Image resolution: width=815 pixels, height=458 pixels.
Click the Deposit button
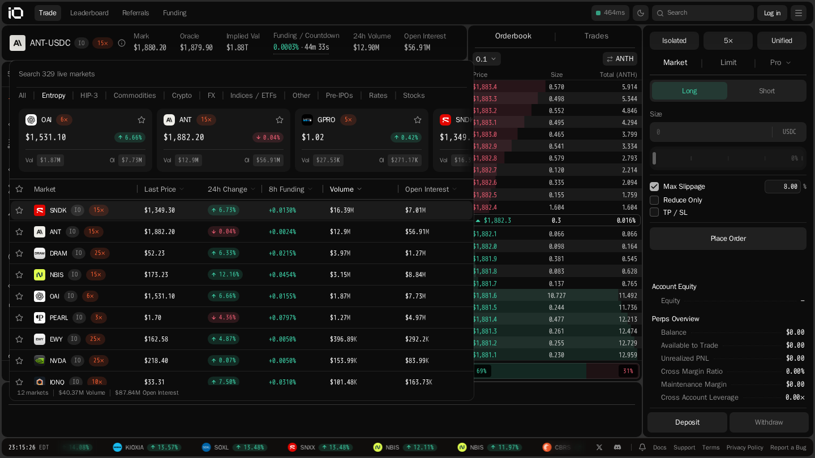[x=687, y=422]
